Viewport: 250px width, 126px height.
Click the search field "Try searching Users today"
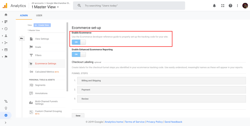click(129, 6)
